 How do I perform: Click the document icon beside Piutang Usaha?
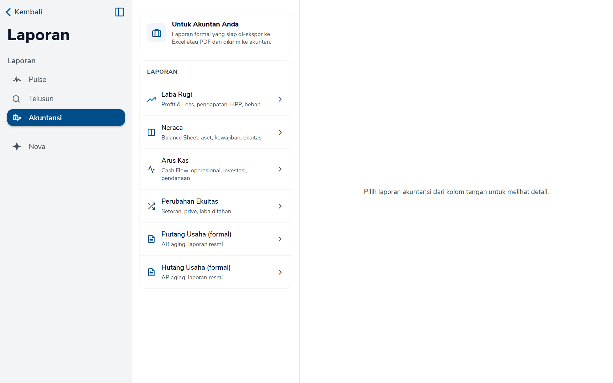click(x=151, y=239)
